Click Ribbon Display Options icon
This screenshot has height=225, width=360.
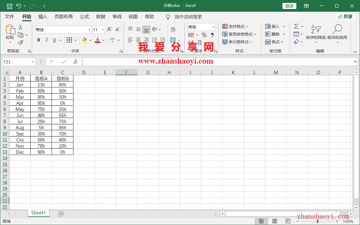coord(307,6)
